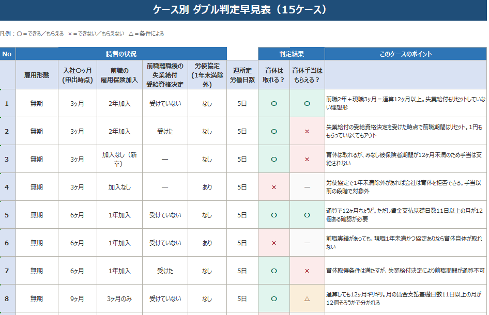The image size is (489, 315).
Task: Click the 9ヶ月 cell in row 8
Action: click(x=78, y=298)
